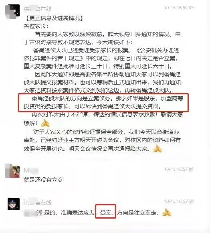Click the heading 【更正信息及进展情况】
Viewport: 210px width, 233px height.
click(54, 18)
